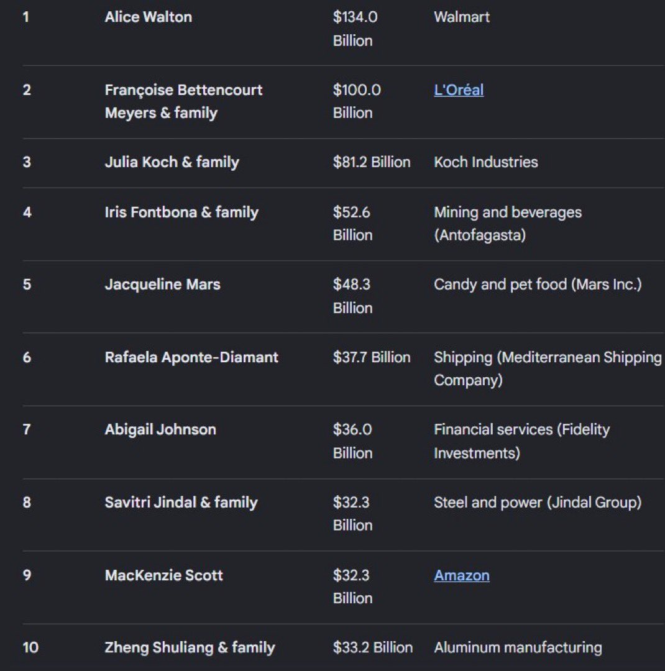Select the name MacKenzie Scott

[164, 575]
